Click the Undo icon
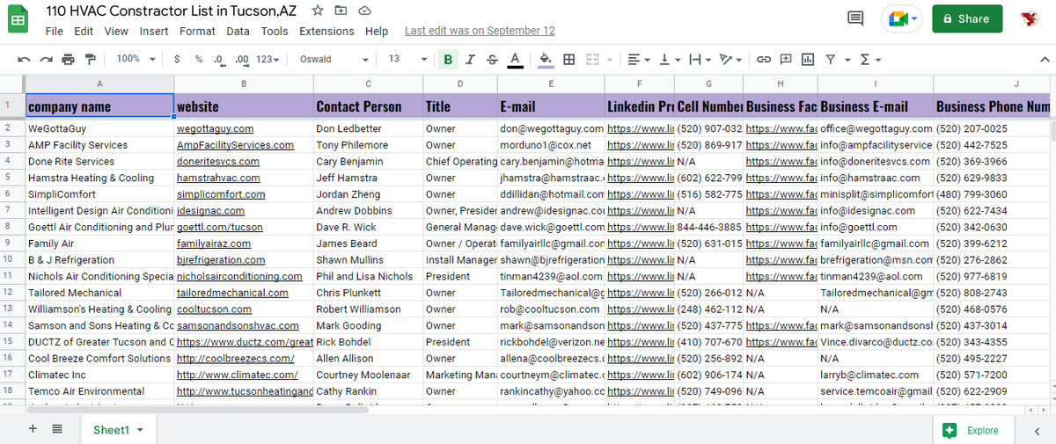1056x444 pixels. [25, 59]
